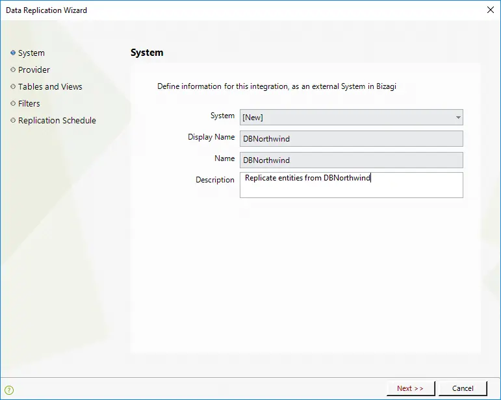Click the Cancel button
Image resolution: width=501 pixels, height=400 pixels.
click(463, 388)
